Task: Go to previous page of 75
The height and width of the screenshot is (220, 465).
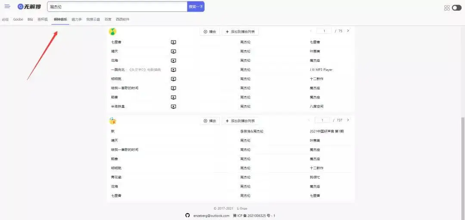Action: pyautogui.click(x=311, y=31)
